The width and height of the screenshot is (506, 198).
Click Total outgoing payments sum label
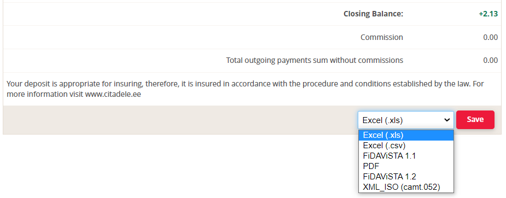[x=315, y=60]
